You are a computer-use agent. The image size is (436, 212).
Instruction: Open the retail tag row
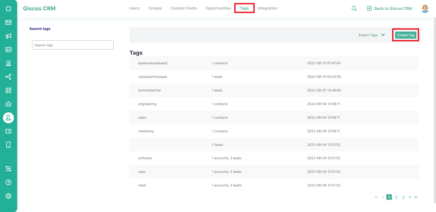click(274, 185)
